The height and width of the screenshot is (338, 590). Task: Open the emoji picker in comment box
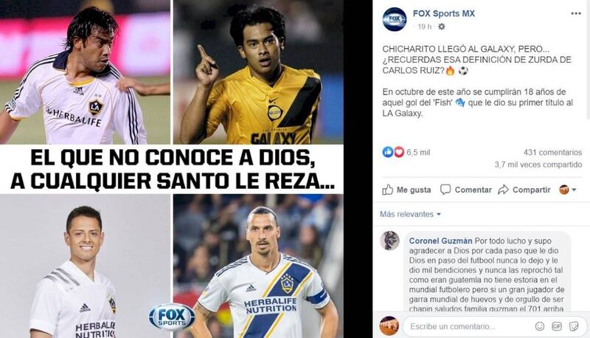540,326
